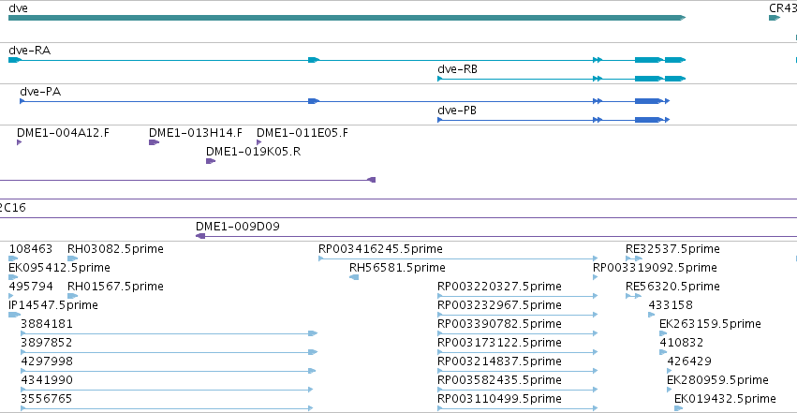
Task: Select IP14547.5prime EST label
Action: [x=53, y=305]
